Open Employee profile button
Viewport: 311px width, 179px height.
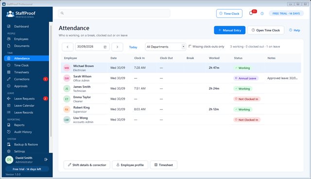130,165
